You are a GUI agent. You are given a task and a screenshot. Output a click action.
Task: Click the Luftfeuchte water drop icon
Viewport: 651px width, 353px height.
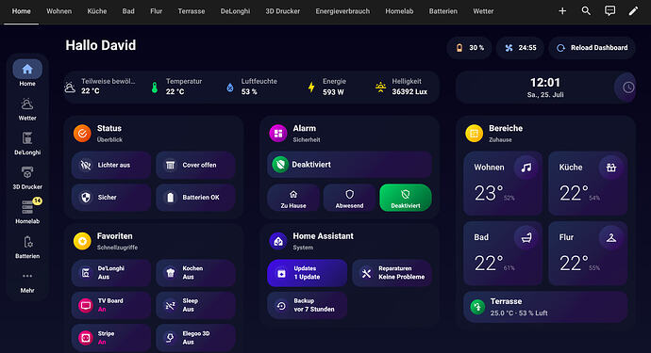click(229, 87)
